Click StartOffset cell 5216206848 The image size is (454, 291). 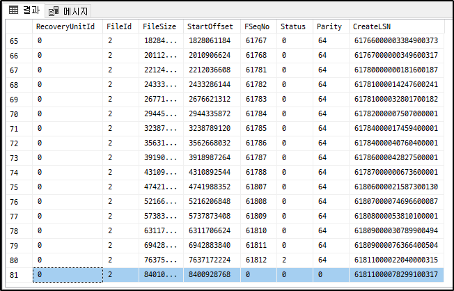click(x=212, y=201)
